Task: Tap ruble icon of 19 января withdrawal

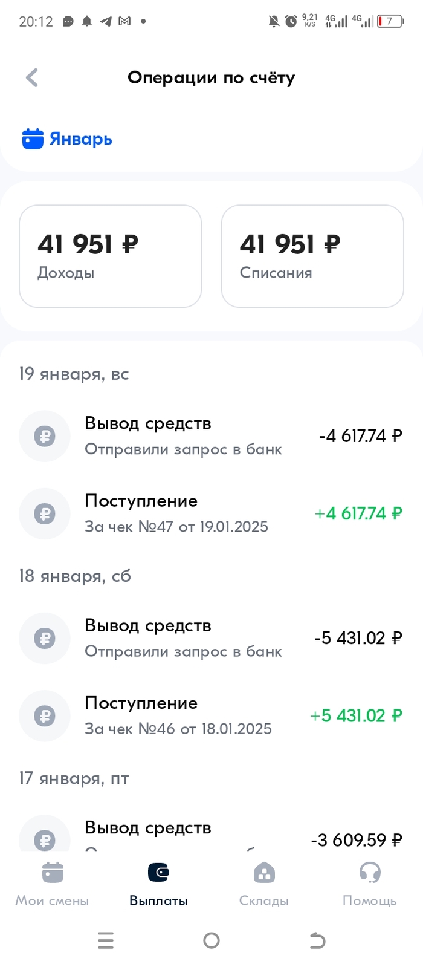Action: tap(45, 435)
